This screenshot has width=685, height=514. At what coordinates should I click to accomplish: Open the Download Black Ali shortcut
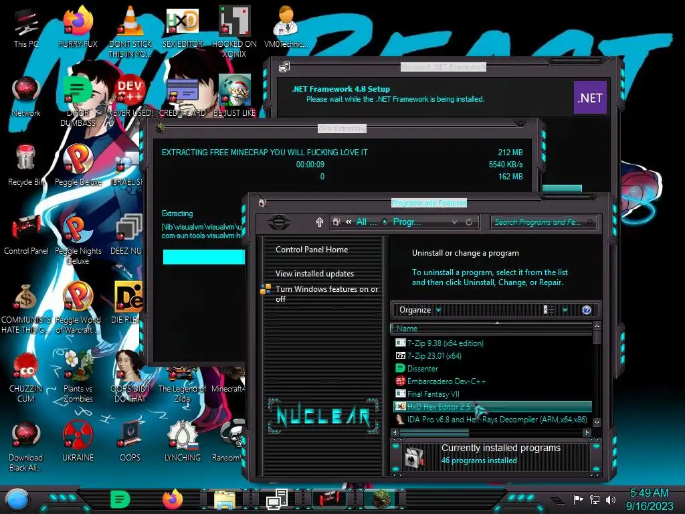(26, 446)
